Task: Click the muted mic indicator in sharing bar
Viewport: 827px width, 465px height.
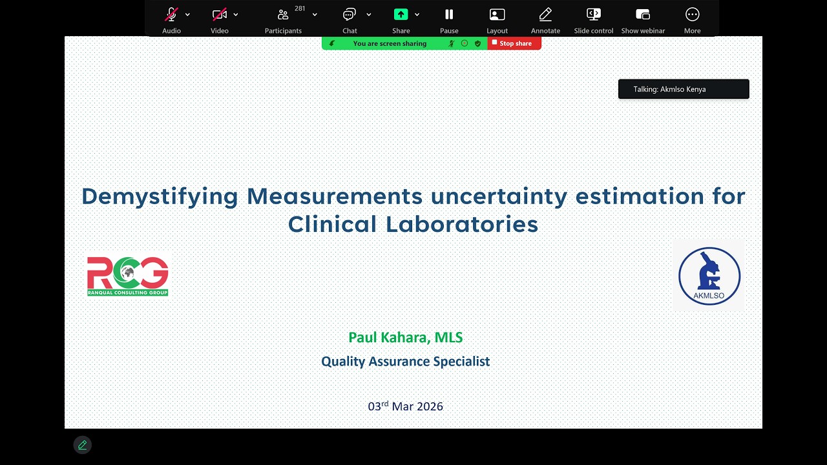Action: pos(452,43)
